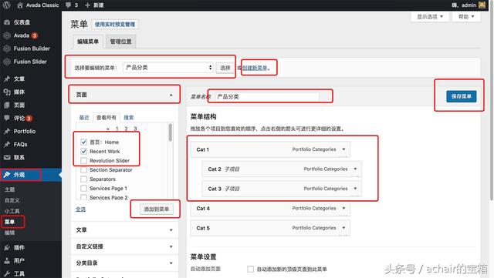Screen dimensions: 494x278
Task: Expand the 文章 panel arrow
Action: pyautogui.click(x=171, y=230)
